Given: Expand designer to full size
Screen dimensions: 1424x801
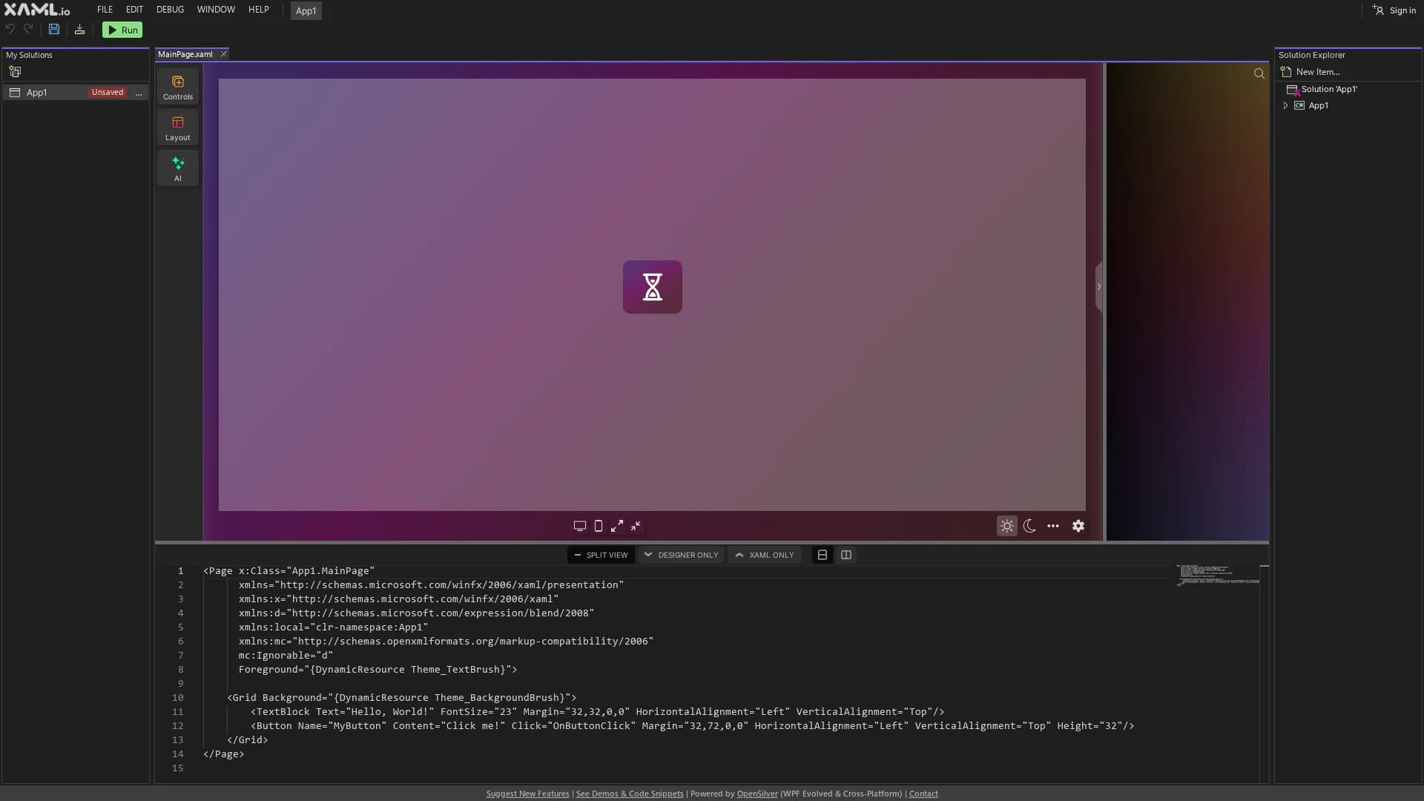Looking at the screenshot, I should coord(617,526).
